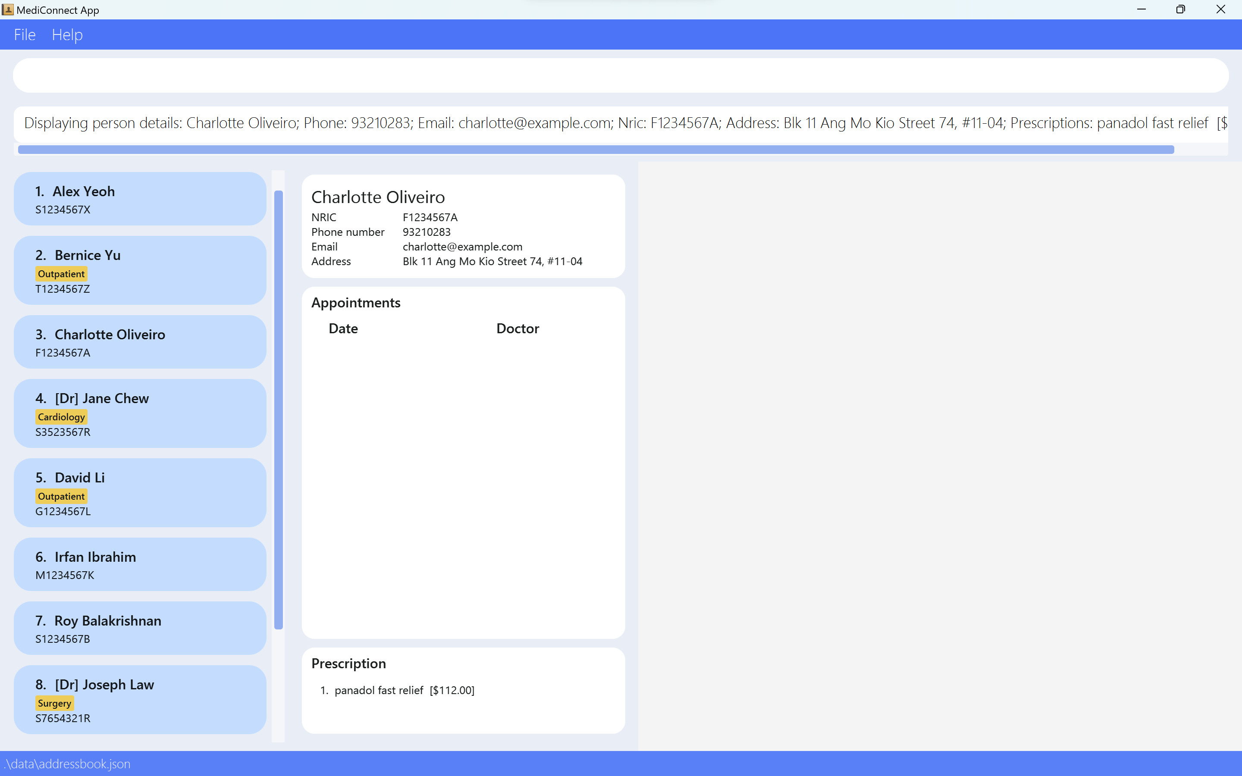Open the File menu

(25, 35)
